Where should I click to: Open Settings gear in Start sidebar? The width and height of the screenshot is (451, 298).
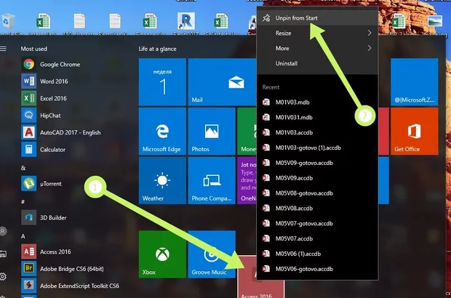[x=3, y=276]
